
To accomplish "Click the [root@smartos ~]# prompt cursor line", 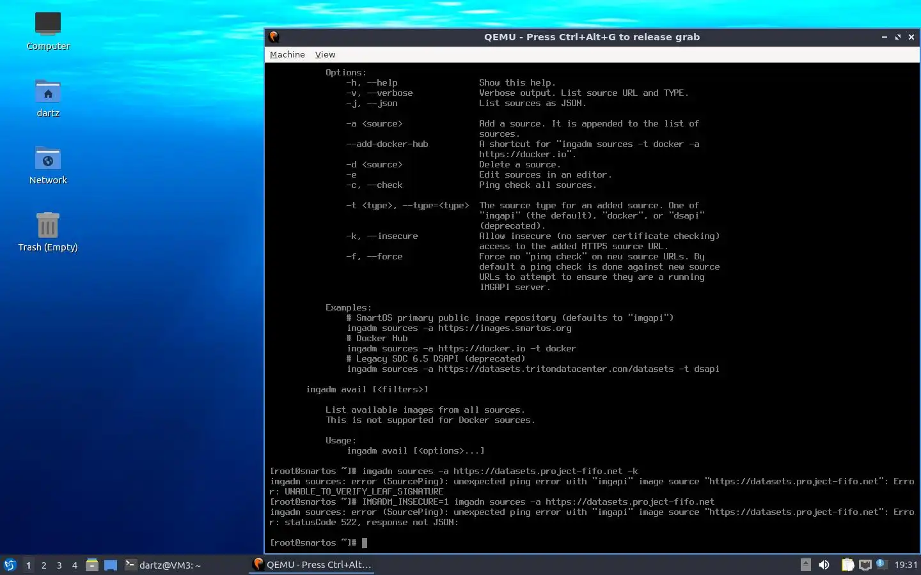I will (319, 542).
